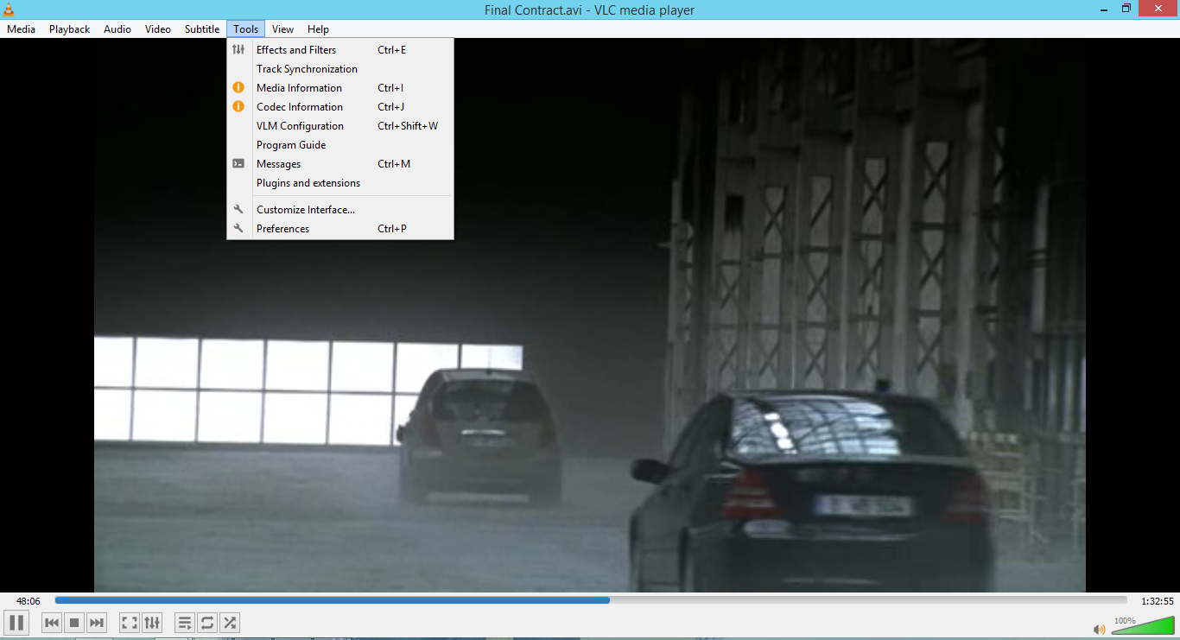Choose Track Synchronization
The image size is (1180, 640).
(x=340, y=69)
